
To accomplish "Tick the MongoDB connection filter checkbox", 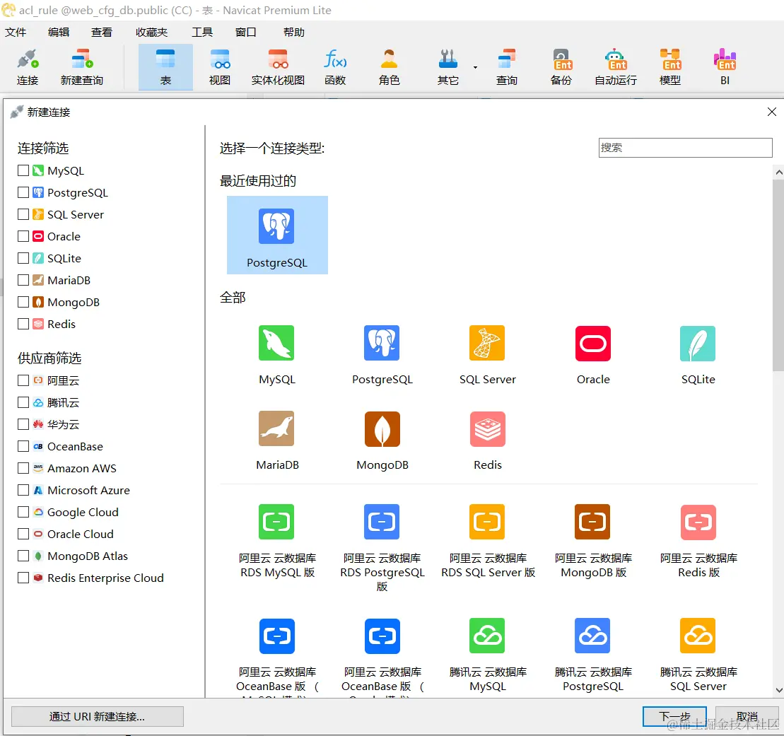I will [23, 302].
